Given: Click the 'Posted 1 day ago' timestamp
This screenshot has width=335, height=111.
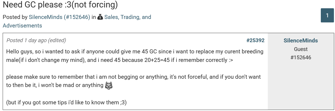Looking at the screenshot, I should [x=26, y=40].
